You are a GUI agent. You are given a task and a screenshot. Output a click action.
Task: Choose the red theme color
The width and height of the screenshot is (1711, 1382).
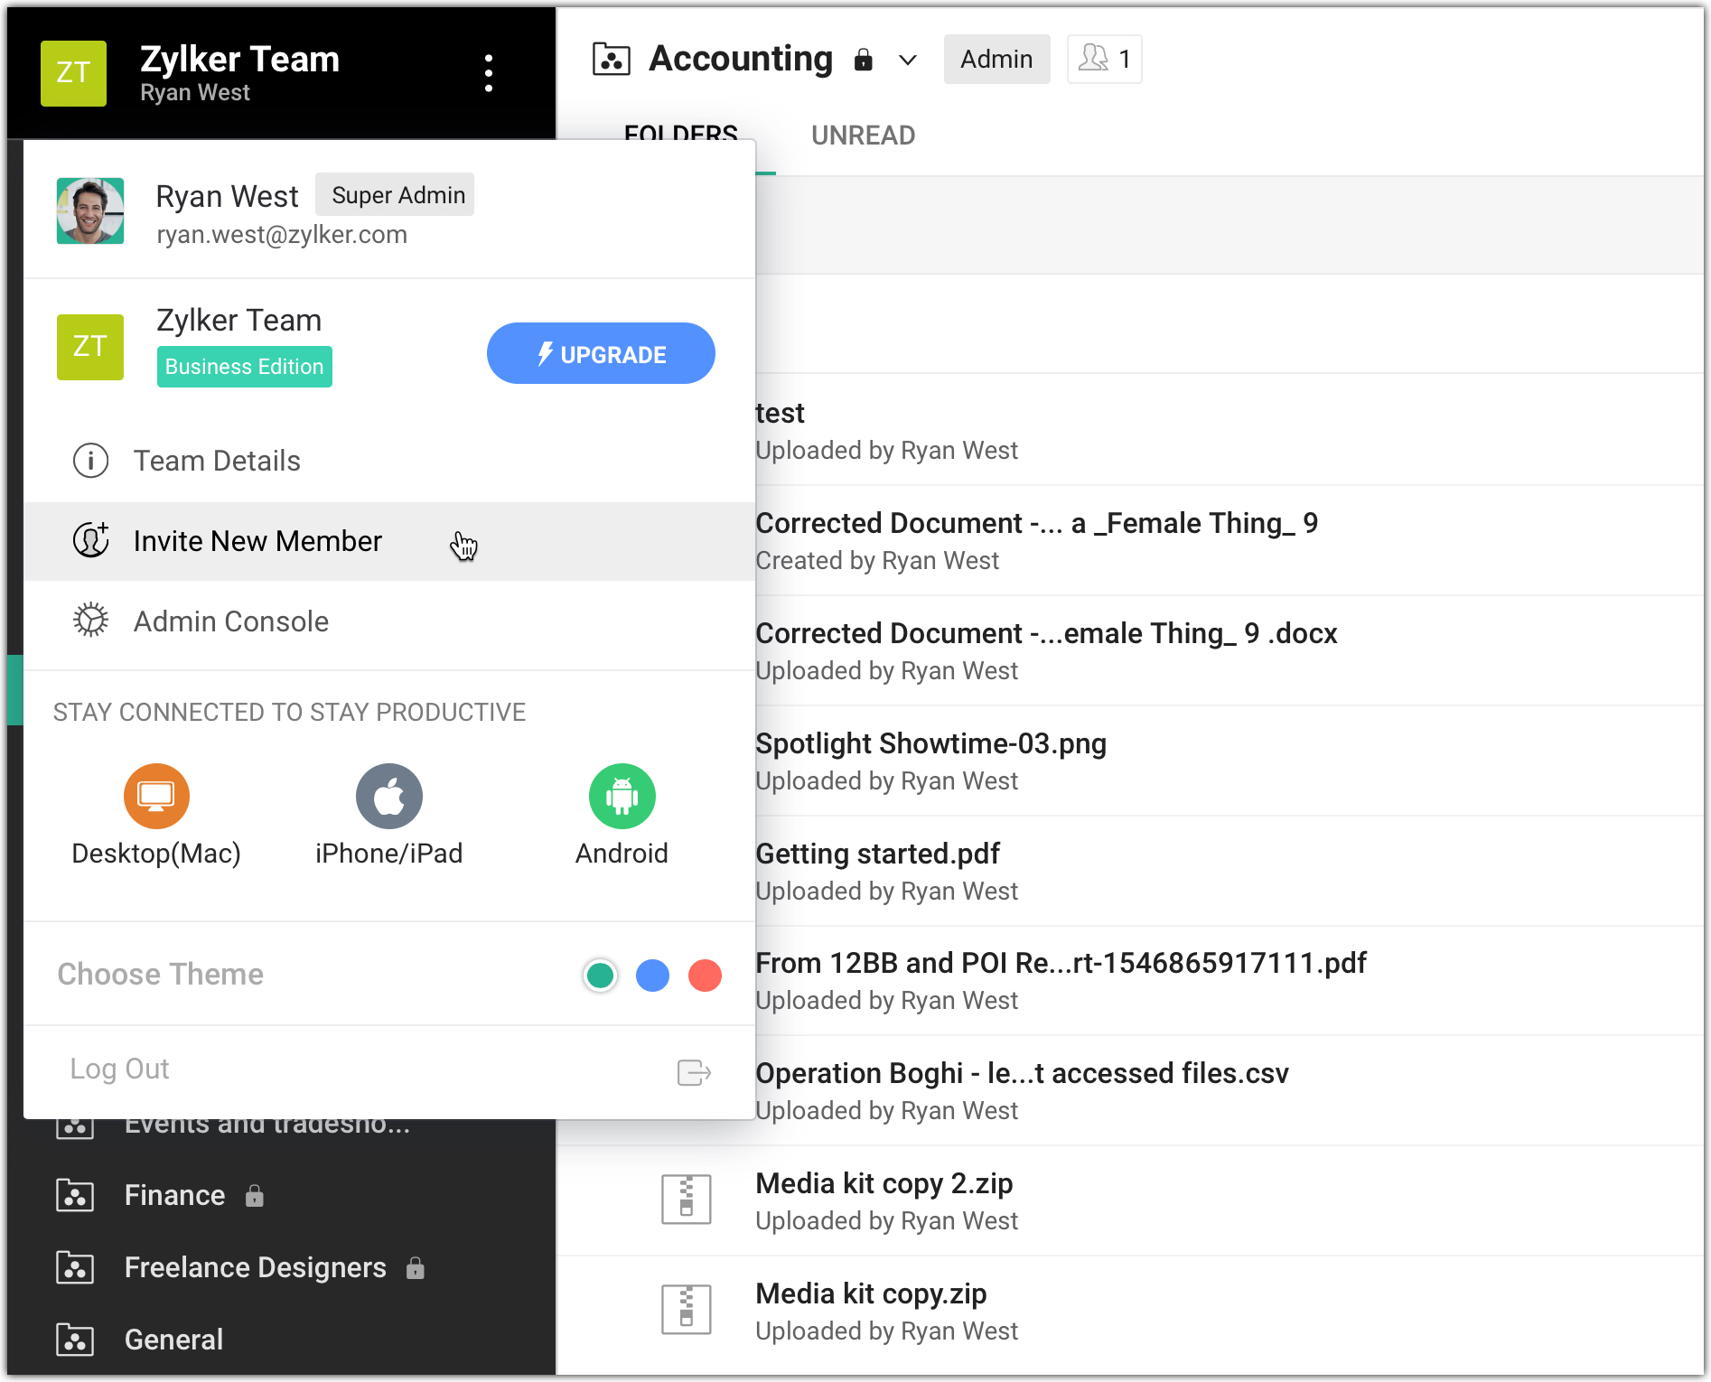point(705,976)
